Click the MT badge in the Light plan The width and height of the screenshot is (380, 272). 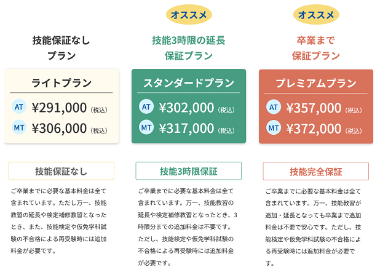19,128
